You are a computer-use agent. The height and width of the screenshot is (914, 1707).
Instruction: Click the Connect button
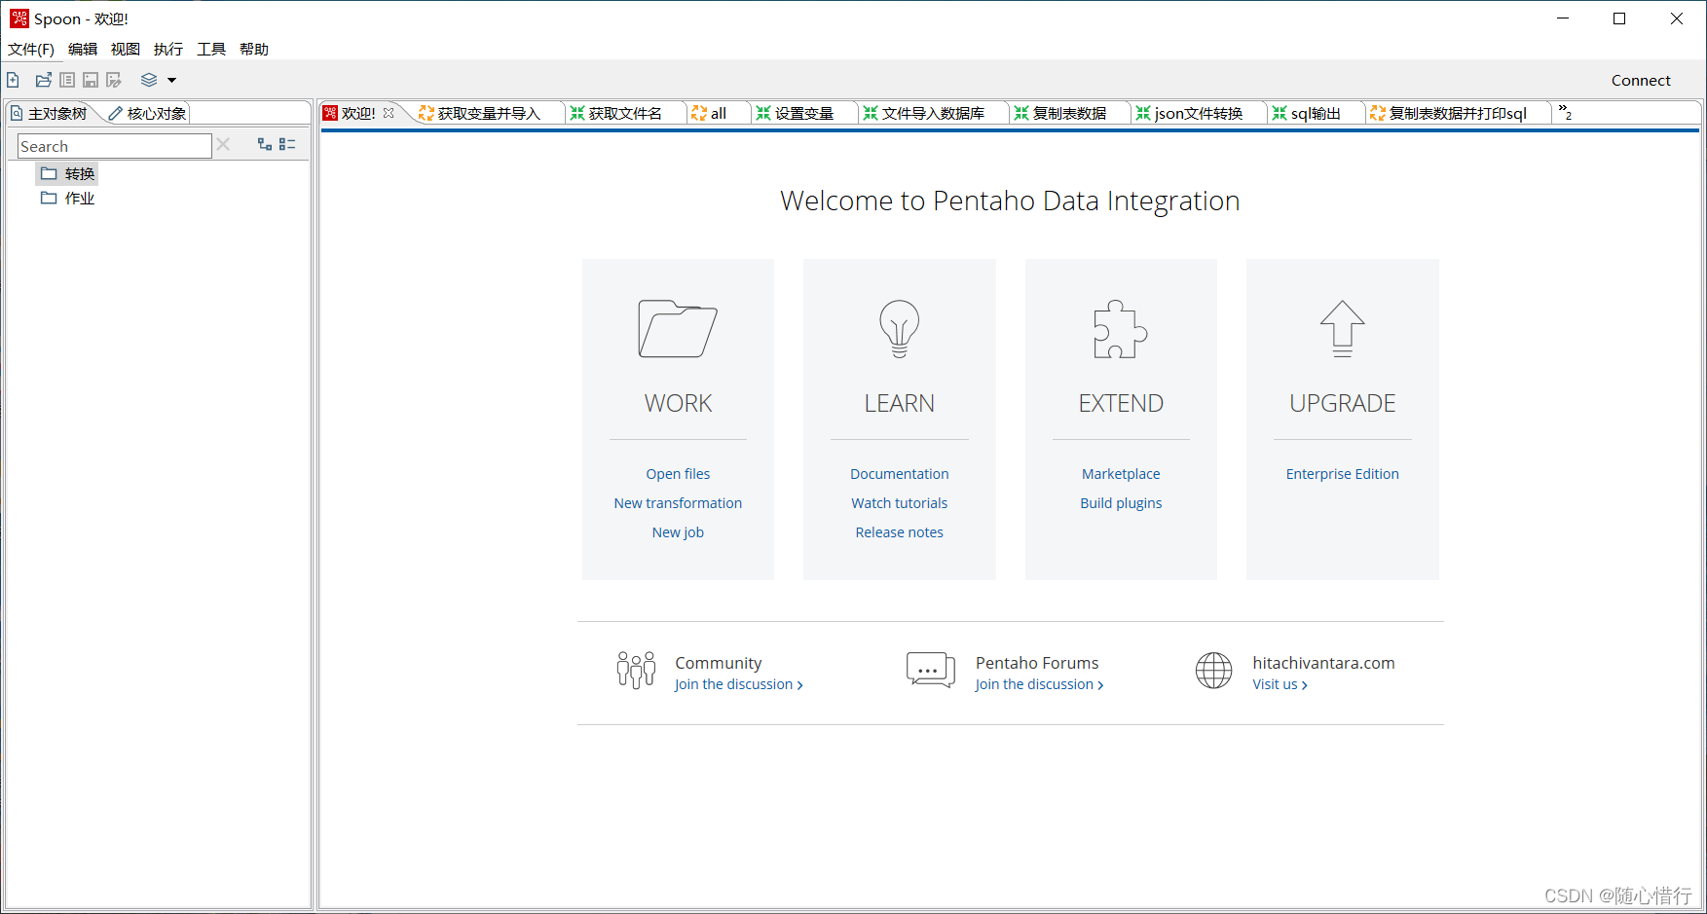(x=1641, y=80)
